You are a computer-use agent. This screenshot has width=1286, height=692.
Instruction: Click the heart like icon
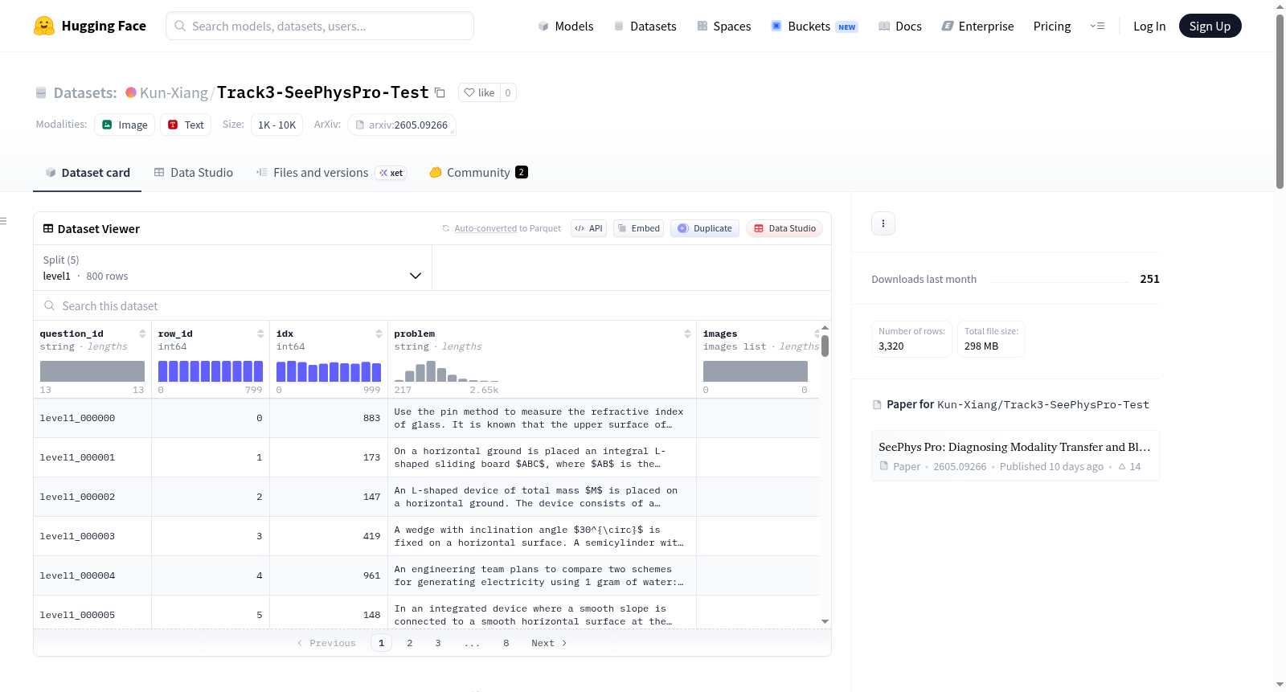[469, 92]
